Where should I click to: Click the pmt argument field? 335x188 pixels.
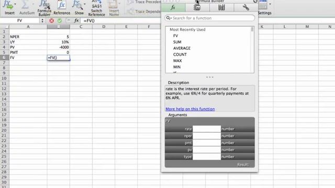207,143
